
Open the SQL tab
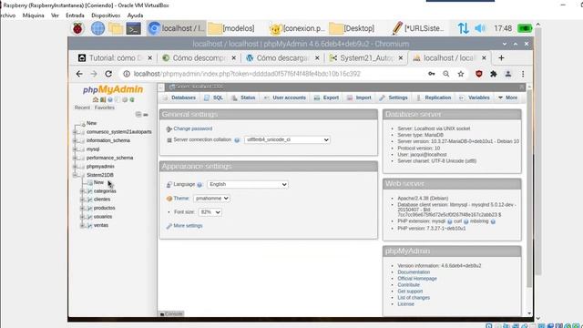pyautogui.click(x=213, y=97)
